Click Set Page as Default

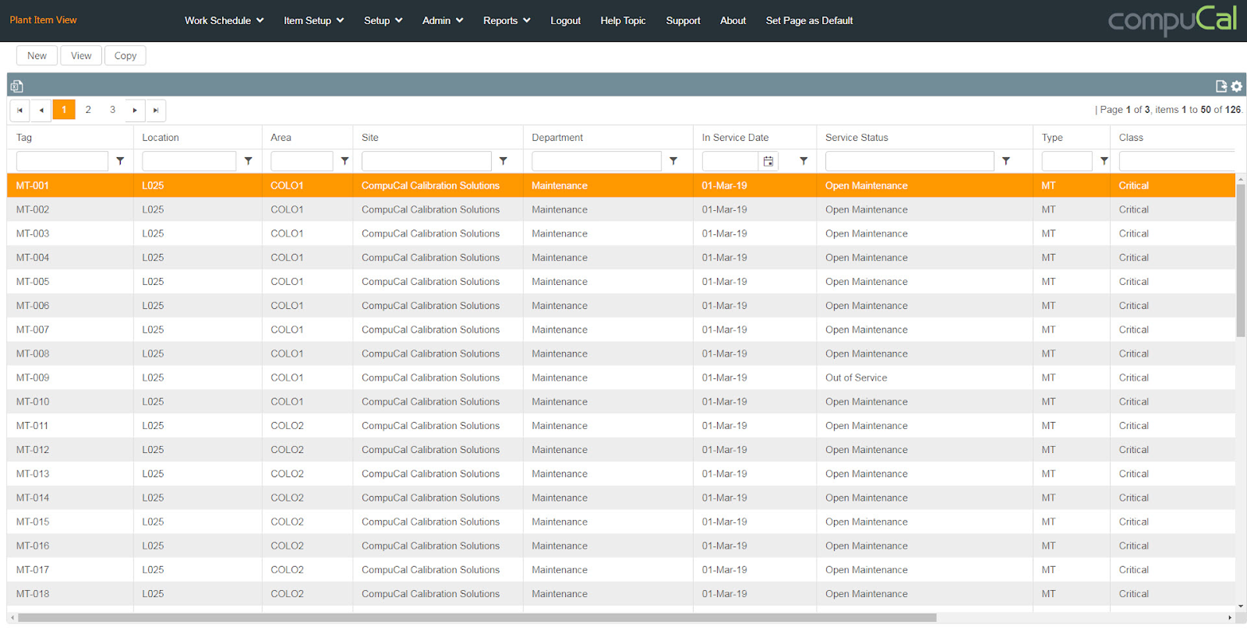pyautogui.click(x=809, y=20)
